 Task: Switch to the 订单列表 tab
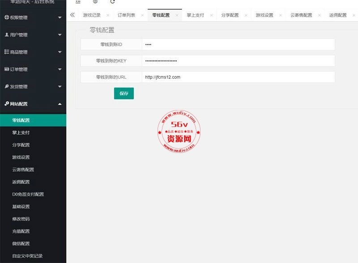pyautogui.click(x=126, y=15)
